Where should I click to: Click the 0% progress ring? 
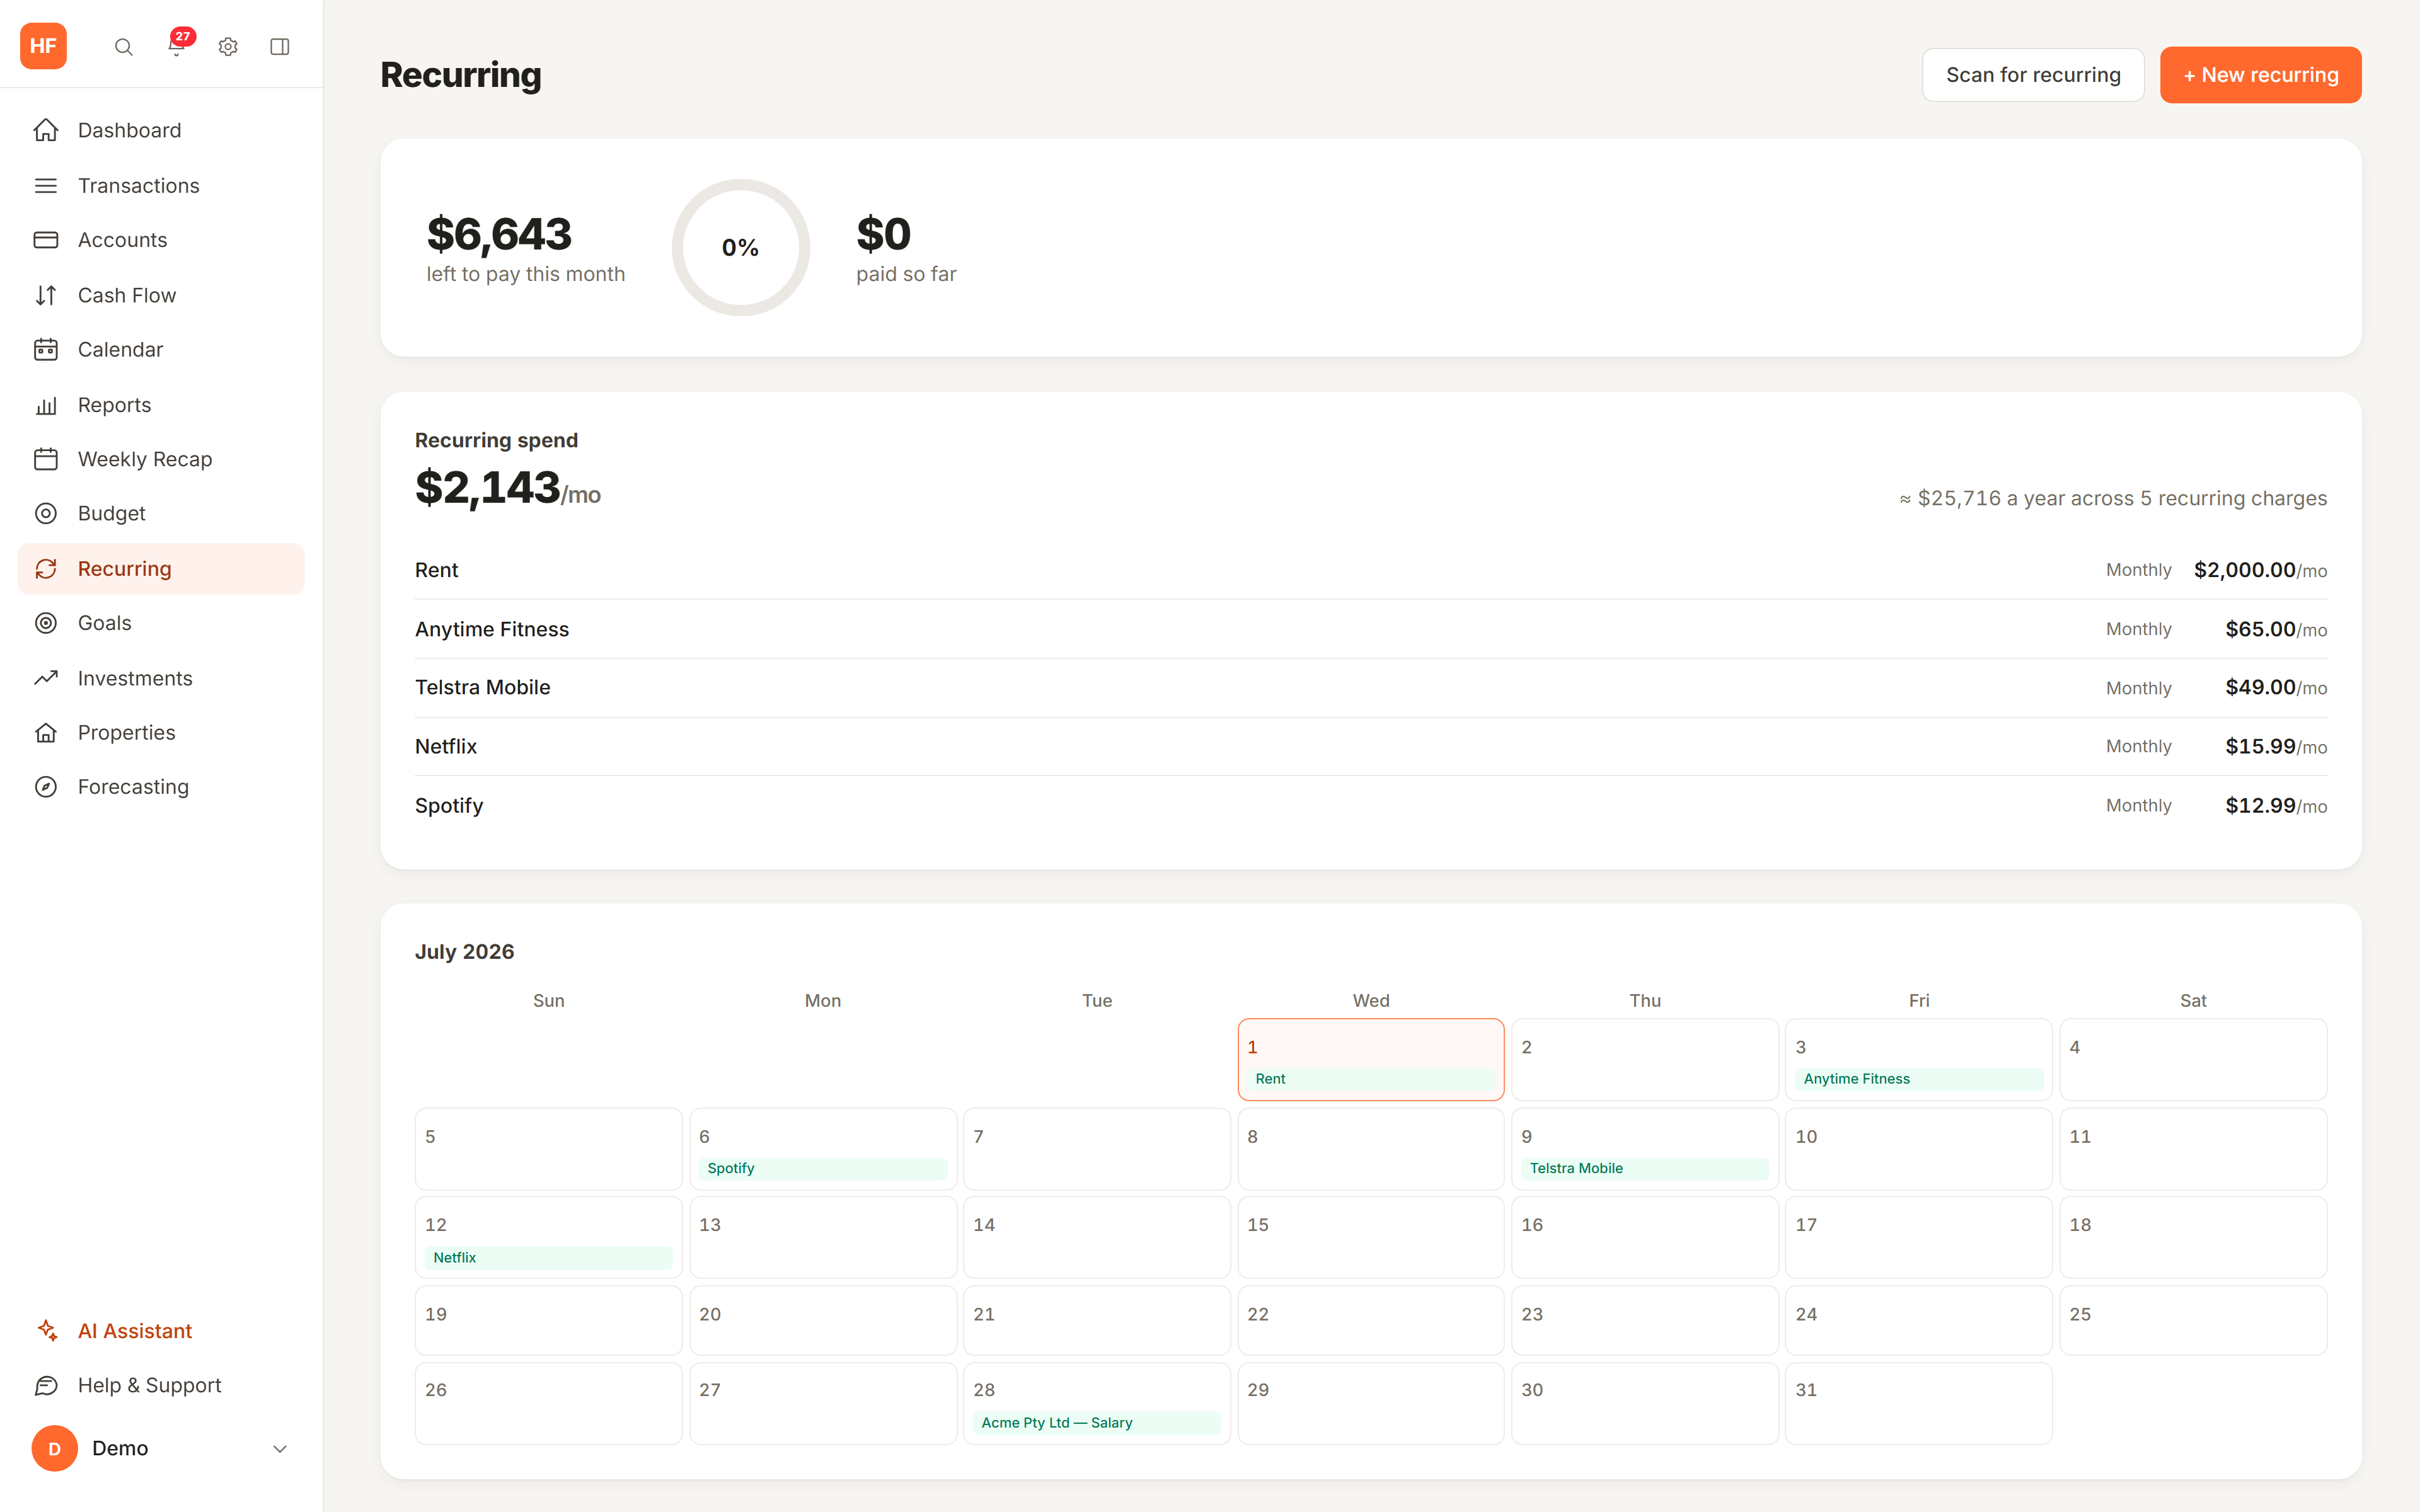click(740, 248)
